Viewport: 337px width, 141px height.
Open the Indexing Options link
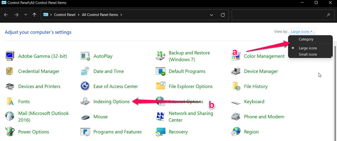point(111,102)
